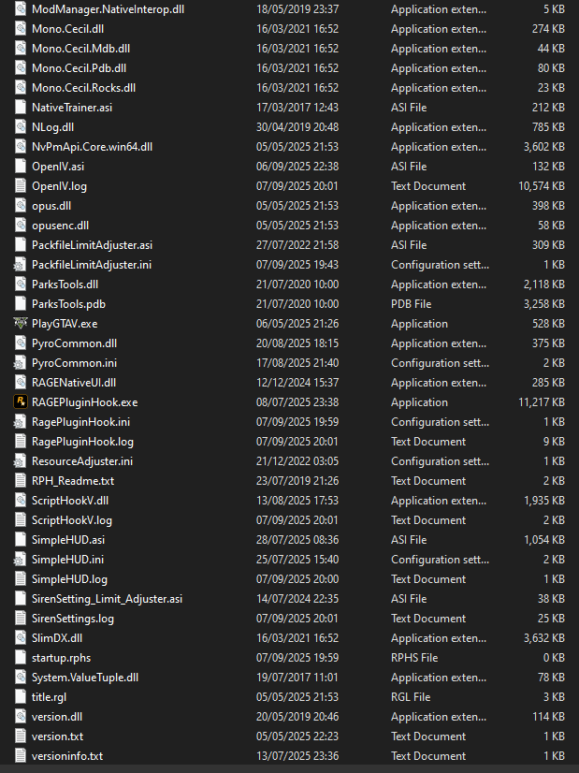Click the NativeTrainer.asi file icon
The image size is (579, 773).
[x=21, y=108]
